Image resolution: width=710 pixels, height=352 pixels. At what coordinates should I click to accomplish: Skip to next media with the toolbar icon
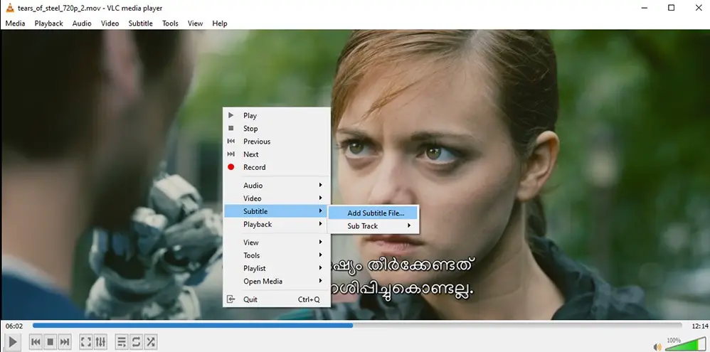tap(65, 342)
